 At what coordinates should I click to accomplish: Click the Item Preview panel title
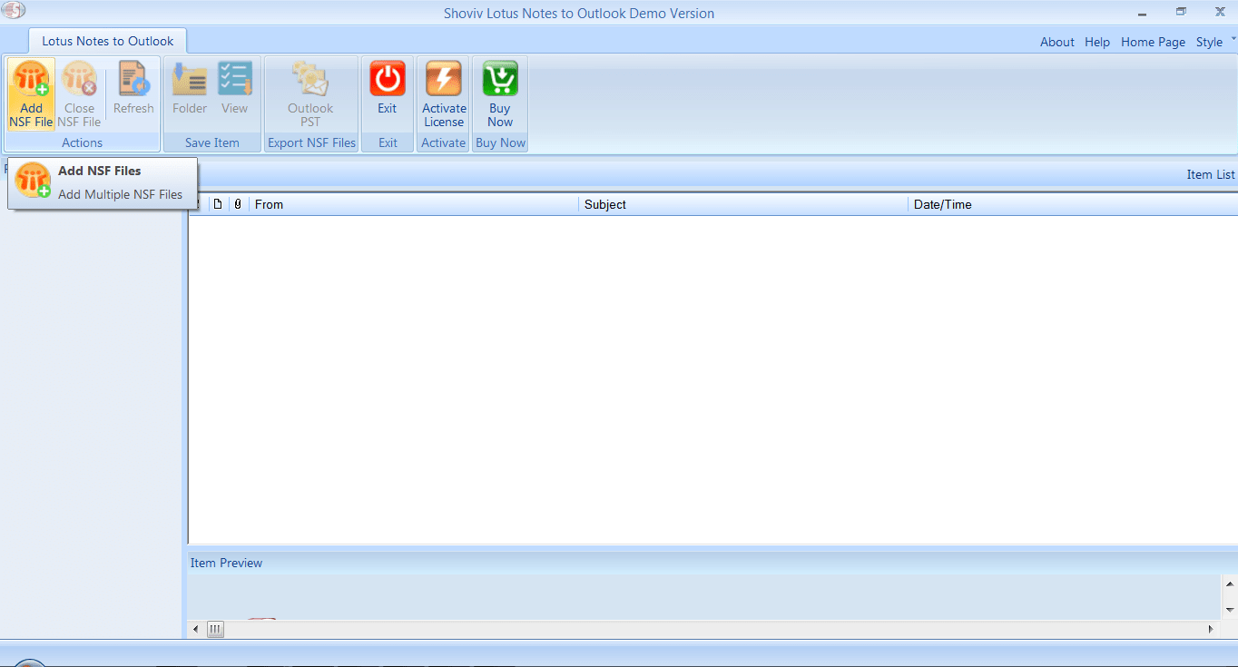pyautogui.click(x=226, y=563)
